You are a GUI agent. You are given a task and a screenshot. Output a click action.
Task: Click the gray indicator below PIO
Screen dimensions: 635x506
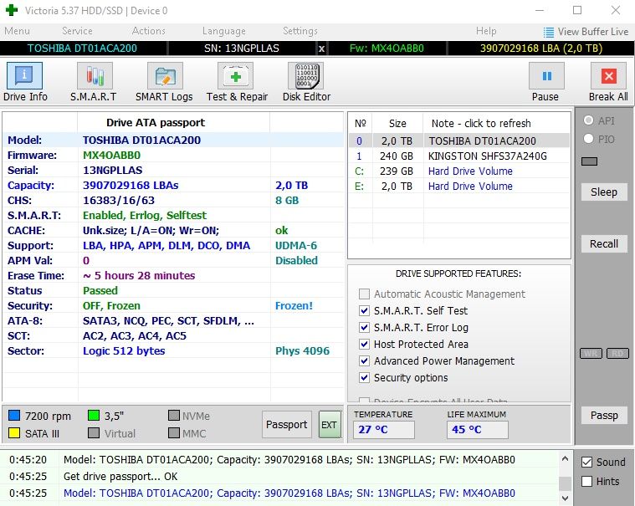click(589, 161)
